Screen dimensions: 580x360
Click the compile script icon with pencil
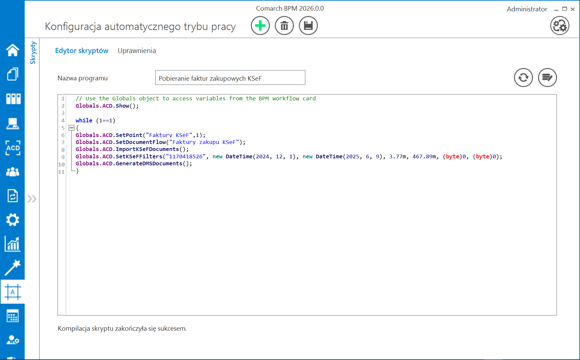(547, 78)
